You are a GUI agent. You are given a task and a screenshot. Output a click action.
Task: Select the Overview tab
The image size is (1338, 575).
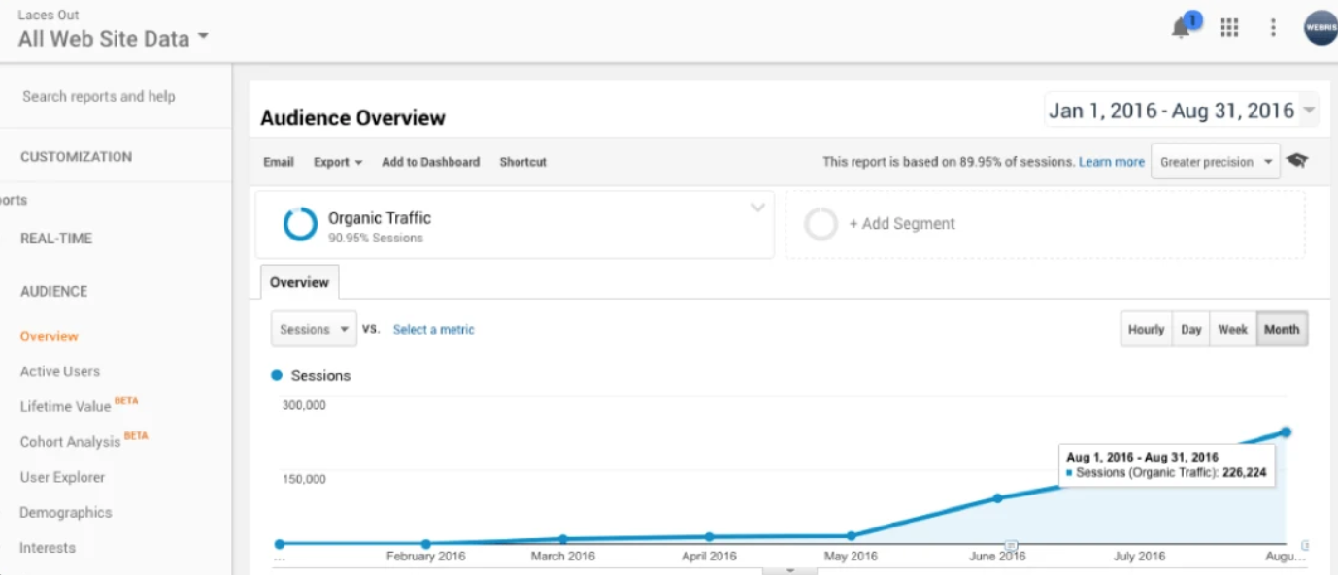pos(299,283)
